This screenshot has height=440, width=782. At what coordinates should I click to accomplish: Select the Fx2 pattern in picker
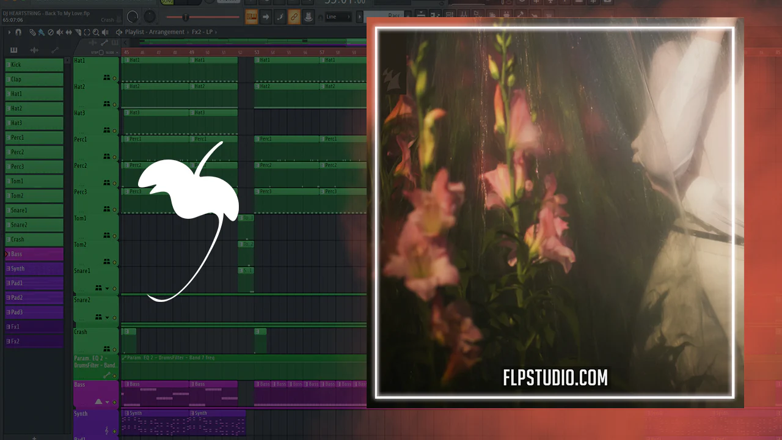34,342
